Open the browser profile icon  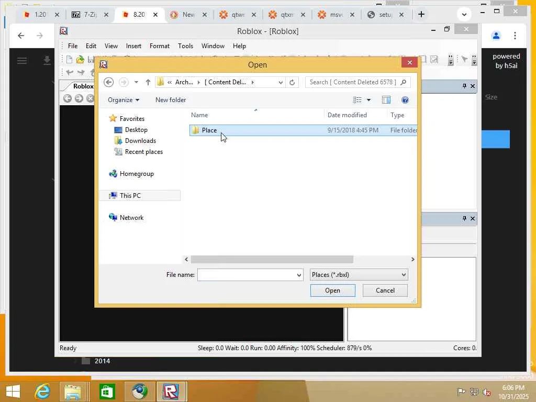tap(496, 36)
